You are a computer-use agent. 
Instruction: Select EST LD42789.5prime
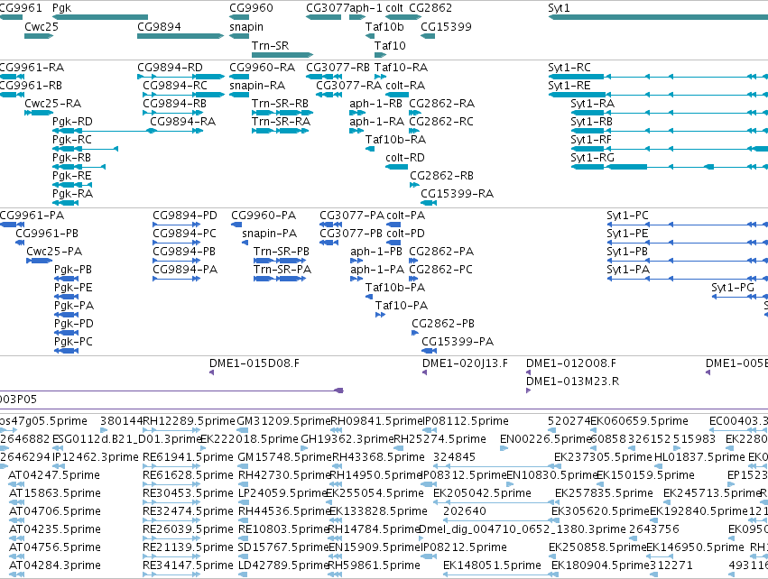[x=243, y=574]
